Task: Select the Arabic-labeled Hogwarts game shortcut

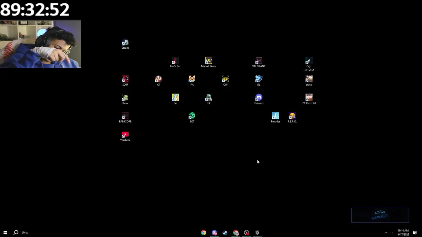Action: (x=309, y=64)
